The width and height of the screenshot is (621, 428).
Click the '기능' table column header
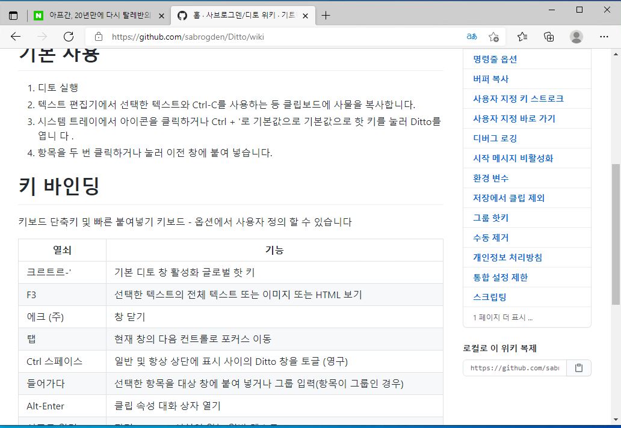pos(274,250)
